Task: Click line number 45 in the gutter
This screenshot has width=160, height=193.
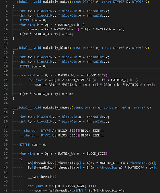Action: tap(6, 191)
